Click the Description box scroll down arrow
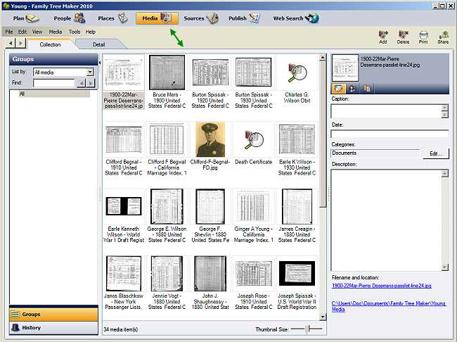This screenshot has height=342, width=457. point(445,267)
